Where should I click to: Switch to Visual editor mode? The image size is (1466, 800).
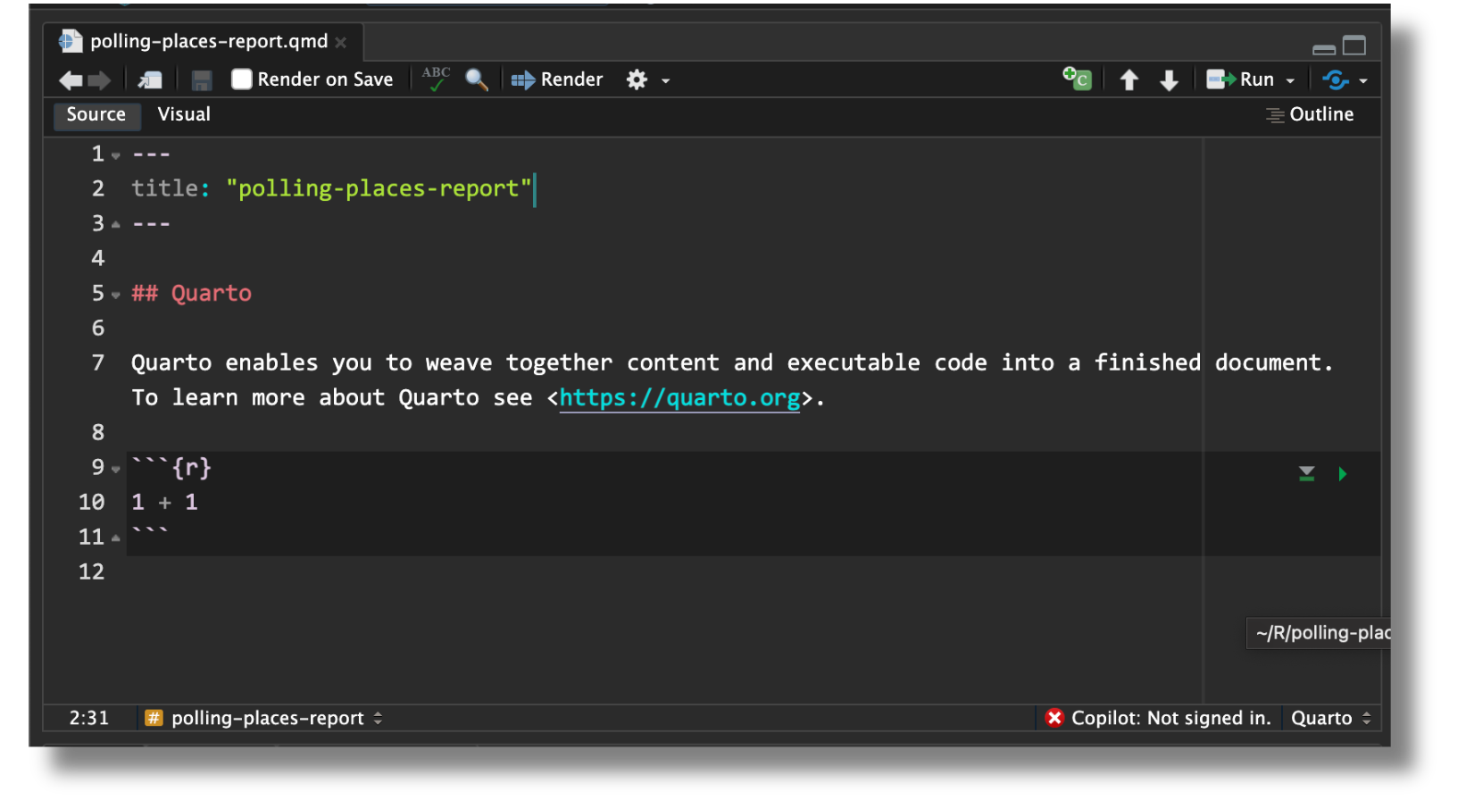coord(184,114)
